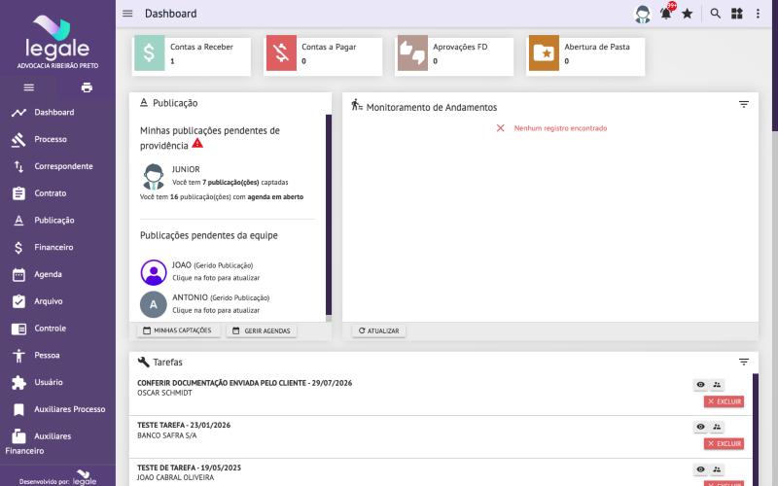Screen dimensions: 778x486
Task: Click the printer icon in sidebar
Action: 87,87
